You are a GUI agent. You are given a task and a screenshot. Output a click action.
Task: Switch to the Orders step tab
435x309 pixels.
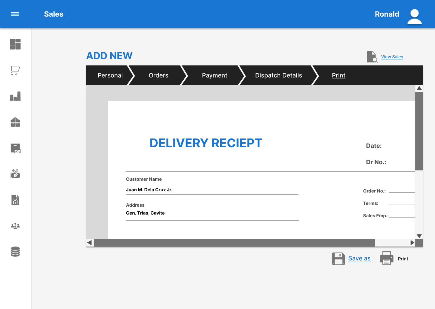tap(159, 75)
